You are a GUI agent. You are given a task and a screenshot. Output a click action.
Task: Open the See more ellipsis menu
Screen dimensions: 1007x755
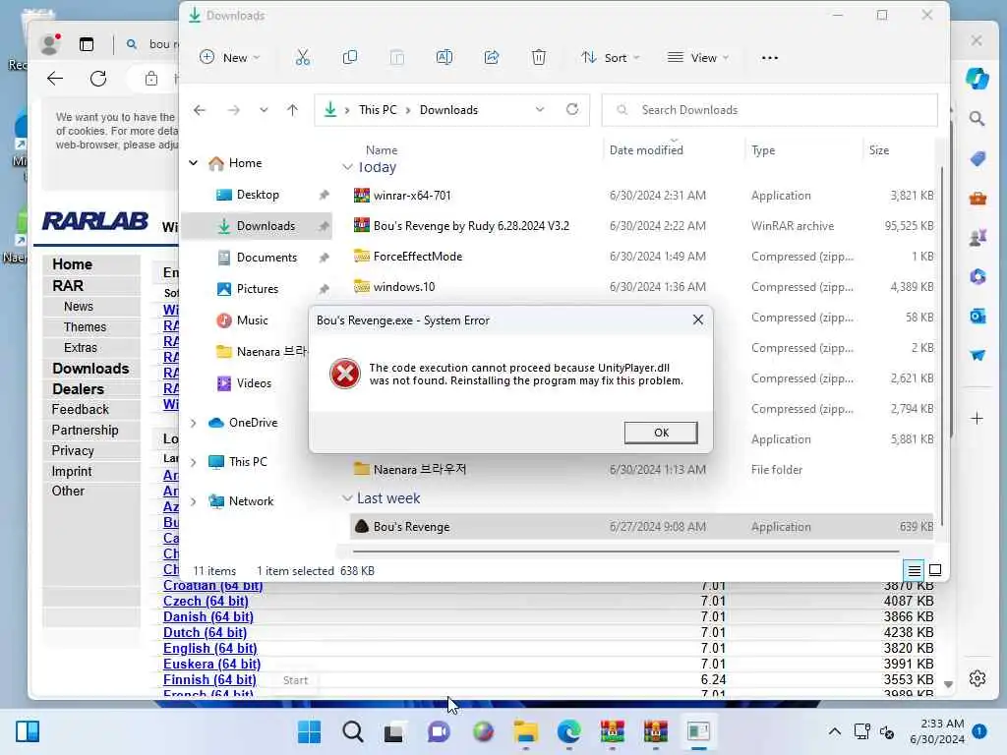tap(769, 58)
